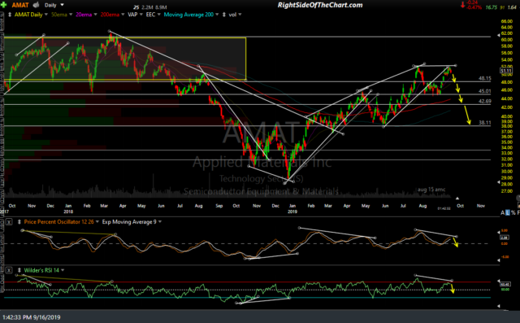Click the reorder arrows on Price Percent Oscillator pane
Screen dimensions: 520x323
(x=19, y=222)
